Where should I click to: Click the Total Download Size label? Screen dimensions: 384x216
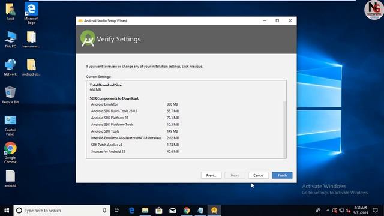106,85
